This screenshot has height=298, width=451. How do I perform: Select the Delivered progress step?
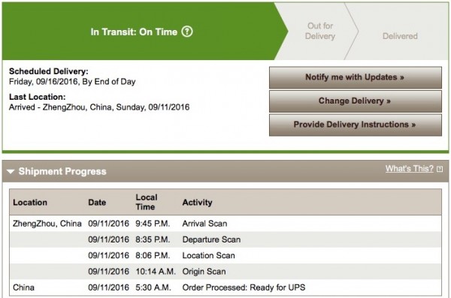click(x=400, y=36)
